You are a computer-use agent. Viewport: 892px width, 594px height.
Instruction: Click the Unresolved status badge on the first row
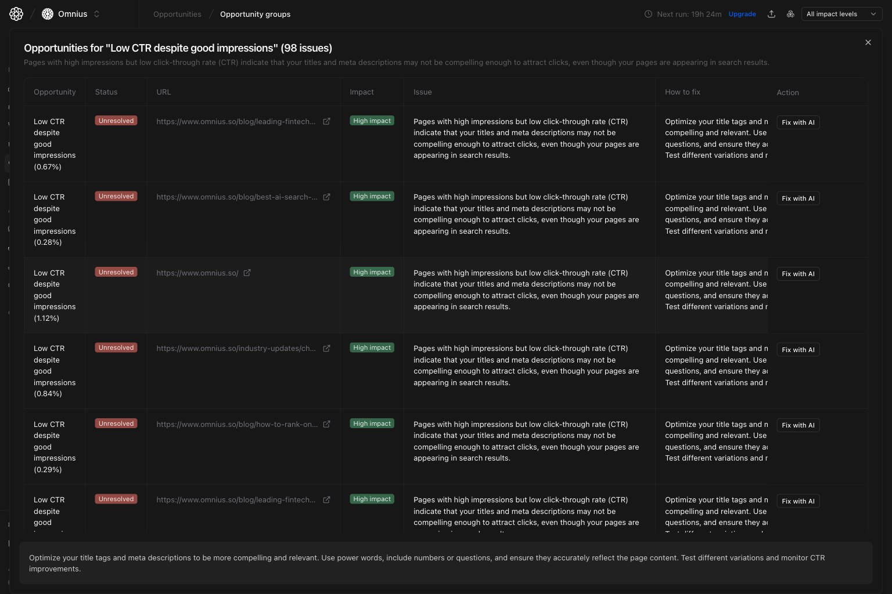pos(116,120)
